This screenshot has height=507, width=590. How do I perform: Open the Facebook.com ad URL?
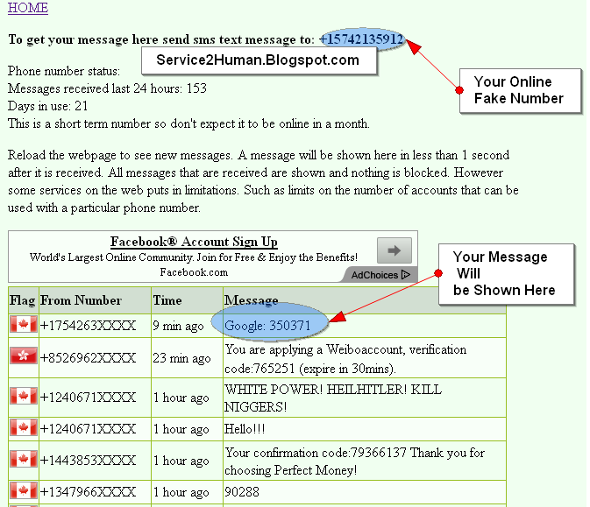(194, 272)
